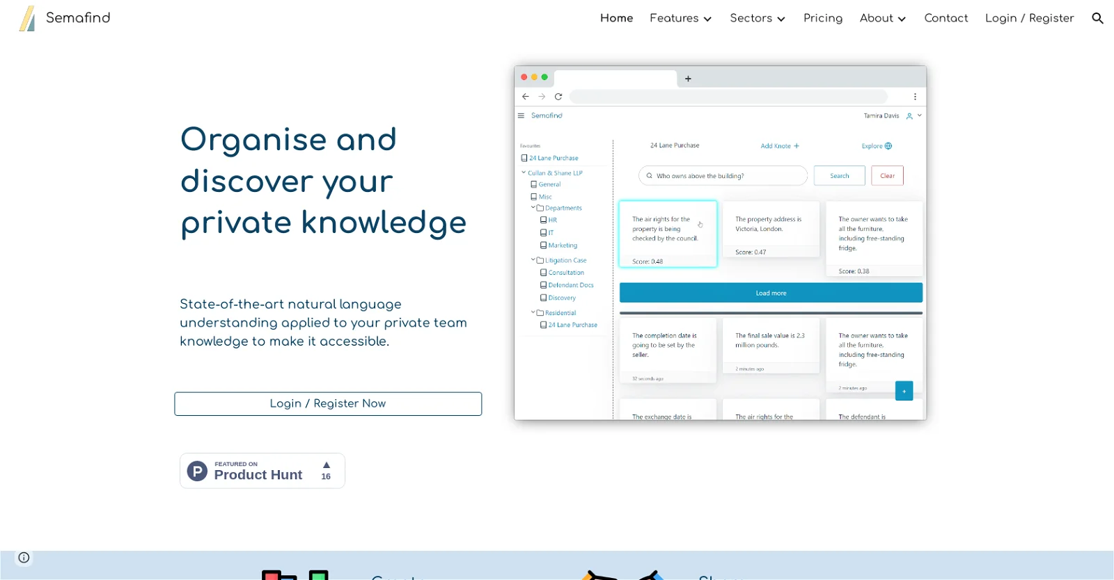Click the 'property address is Victoria, London' card
1114x580 pixels.
[771, 229]
